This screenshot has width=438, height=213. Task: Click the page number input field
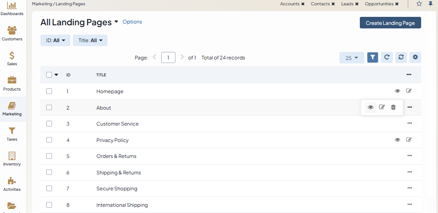168,58
